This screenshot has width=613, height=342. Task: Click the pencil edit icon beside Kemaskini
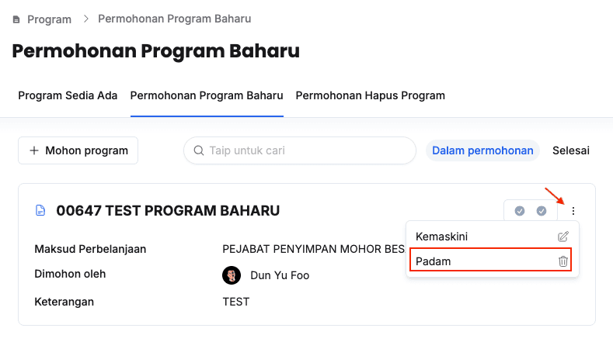[x=563, y=237]
